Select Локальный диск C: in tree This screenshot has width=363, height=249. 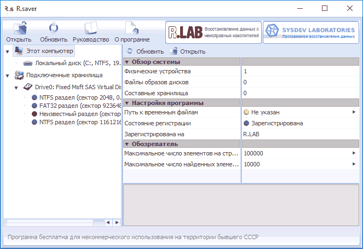77,63
